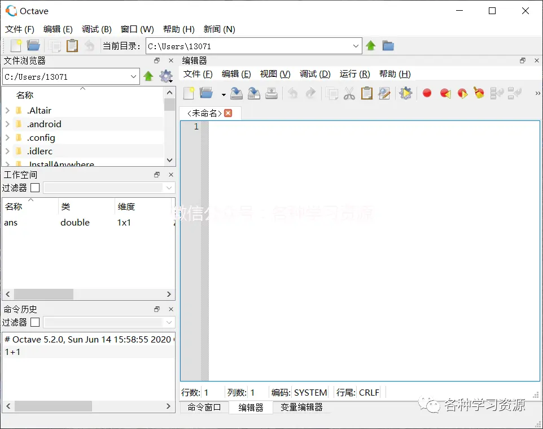Click command history horizontal scrollbar thumb
Viewport: 543px width, 429px height.
(53, 406)
